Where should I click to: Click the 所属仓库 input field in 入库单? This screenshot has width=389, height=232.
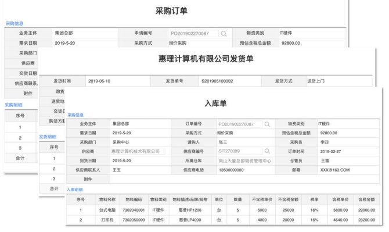pyautogui.click(x=245, y=160)
